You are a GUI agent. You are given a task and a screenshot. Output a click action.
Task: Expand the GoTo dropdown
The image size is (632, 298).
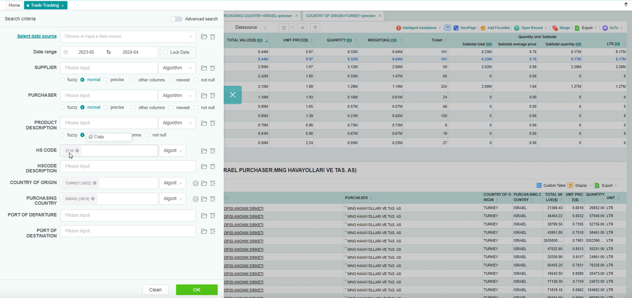(621, 28)
